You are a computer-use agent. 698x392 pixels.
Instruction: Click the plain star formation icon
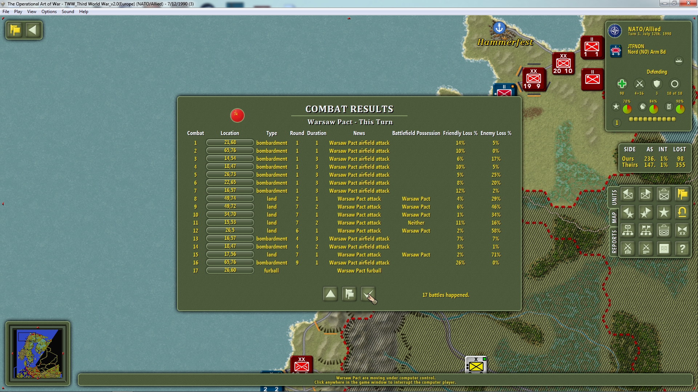click(x=664, y=213)
